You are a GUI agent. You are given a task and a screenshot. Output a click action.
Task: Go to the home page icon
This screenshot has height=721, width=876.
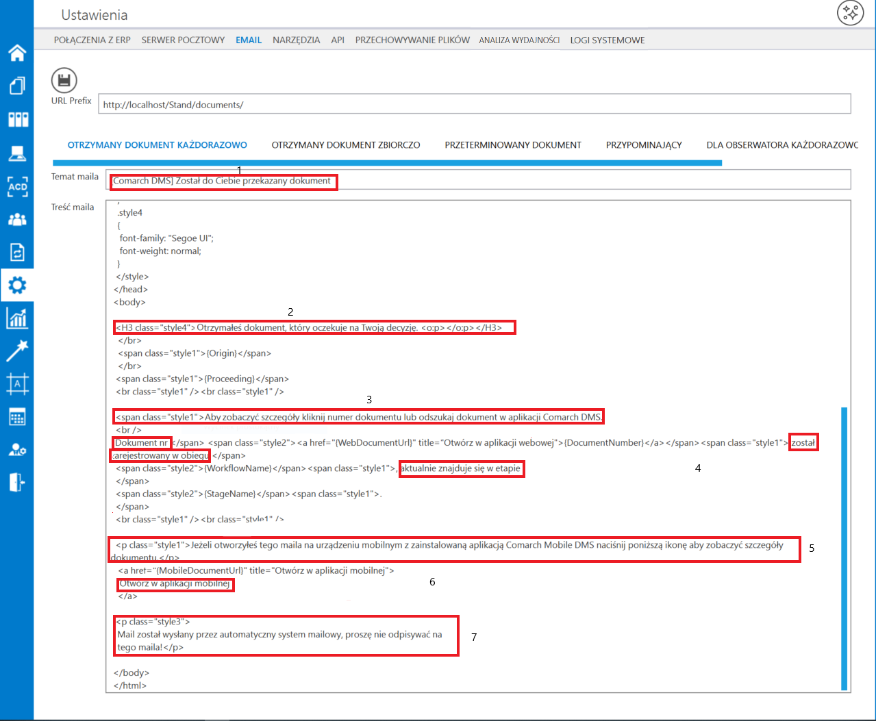[x=17, y=52]
